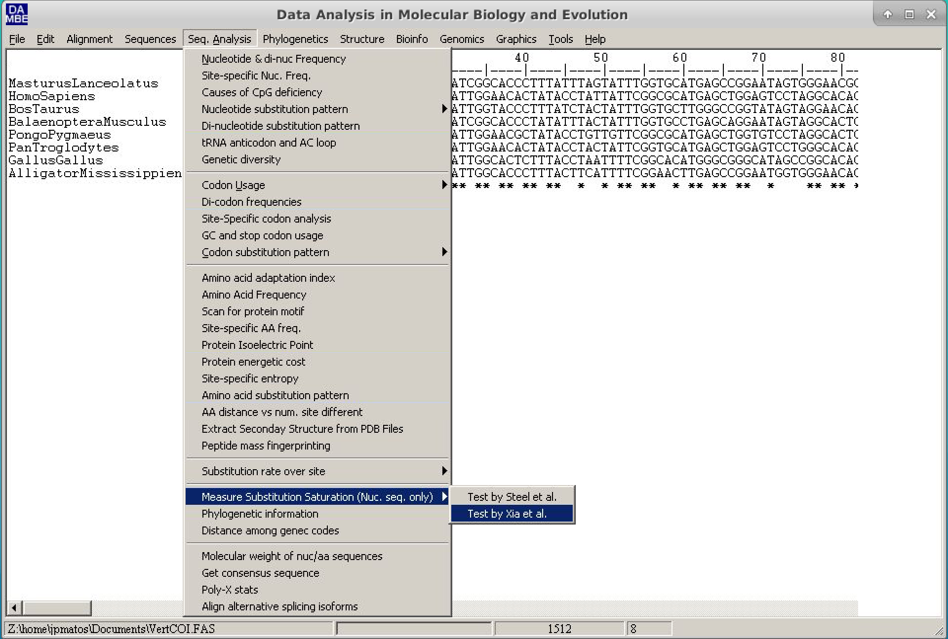Select the sequence name 'HomoSapiens'

[51, 96]
